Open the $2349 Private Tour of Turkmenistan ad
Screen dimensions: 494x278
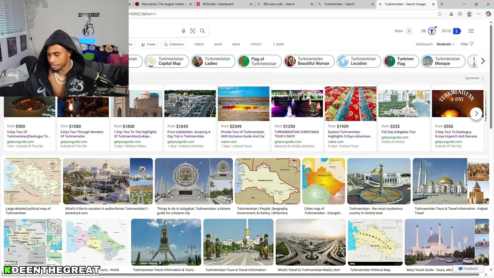244,117
